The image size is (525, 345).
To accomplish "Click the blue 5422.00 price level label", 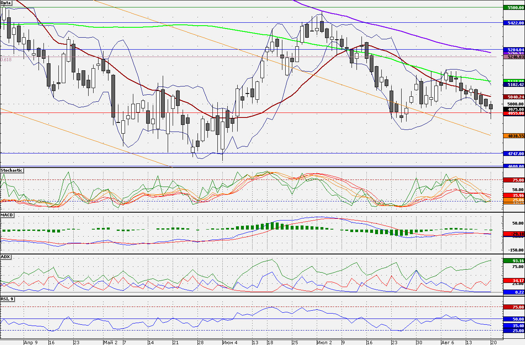I will 513,23.
